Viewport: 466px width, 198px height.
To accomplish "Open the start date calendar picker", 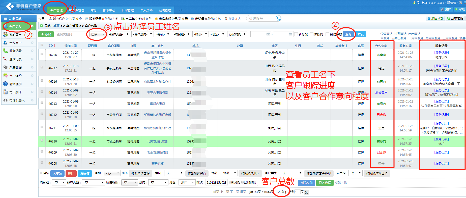I will [268, 34].
